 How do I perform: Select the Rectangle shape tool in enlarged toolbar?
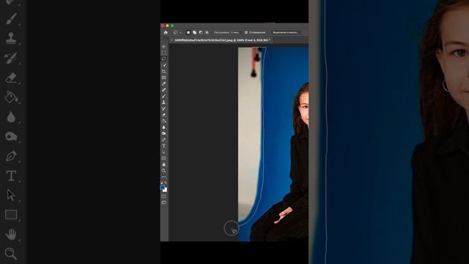11,215
